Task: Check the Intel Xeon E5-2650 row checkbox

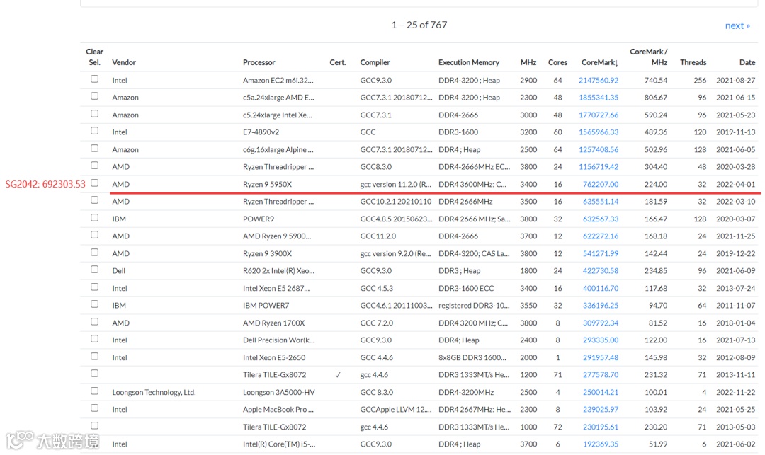Action: [x=95, y=356]
